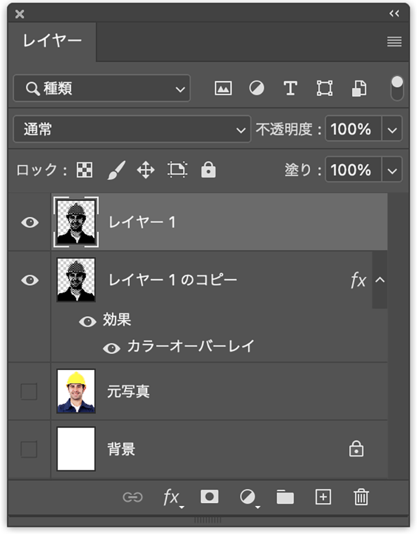This screenshot has width=417, height=537.
Task: Filter for smart object layers
Action: click(359, 88)
